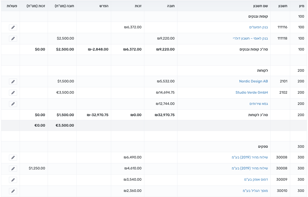Edit the בנק הפועלים account row
Screen dimensions: 308x197
click(x=13, y=27)
